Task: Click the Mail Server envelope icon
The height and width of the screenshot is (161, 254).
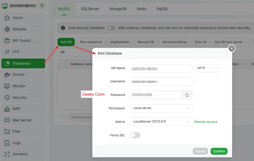Action: 7,120
